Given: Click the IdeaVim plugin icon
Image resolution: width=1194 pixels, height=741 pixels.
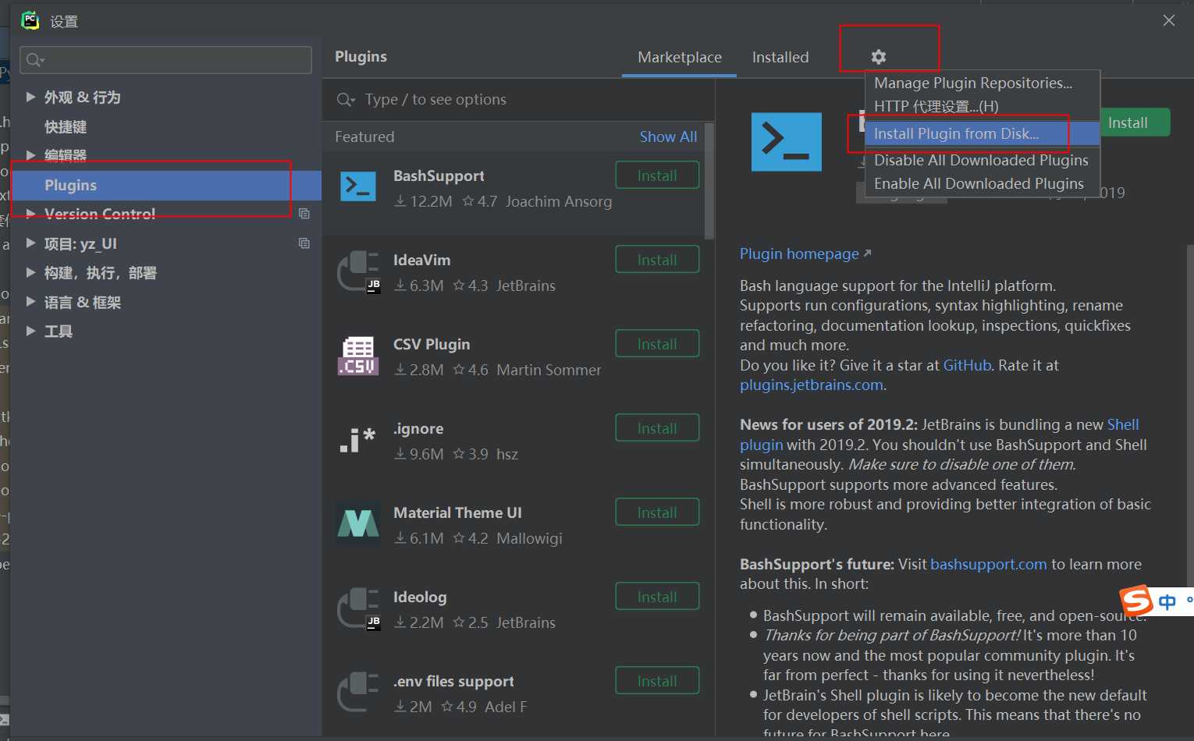Looking at the screenshot, I should pos(358,271).
